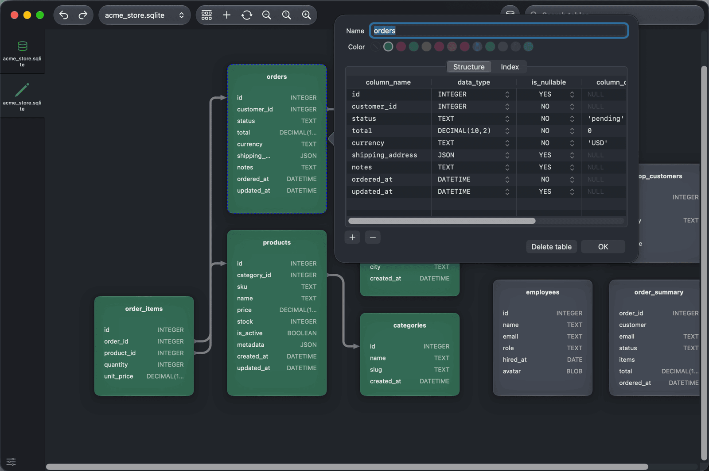Viewport: 709px width, 471px height.
Task: Refresh the schema with the sync icon
Action: [247, 15]
